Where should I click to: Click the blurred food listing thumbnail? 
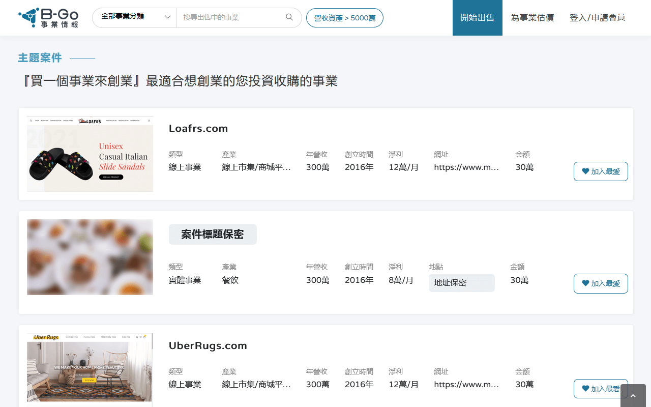tap(90, 257)
